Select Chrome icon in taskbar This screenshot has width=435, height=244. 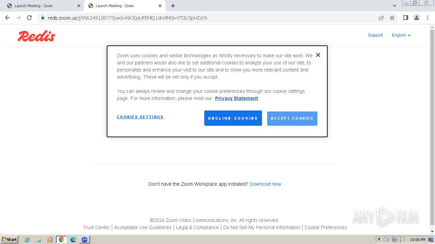(62, 240)
